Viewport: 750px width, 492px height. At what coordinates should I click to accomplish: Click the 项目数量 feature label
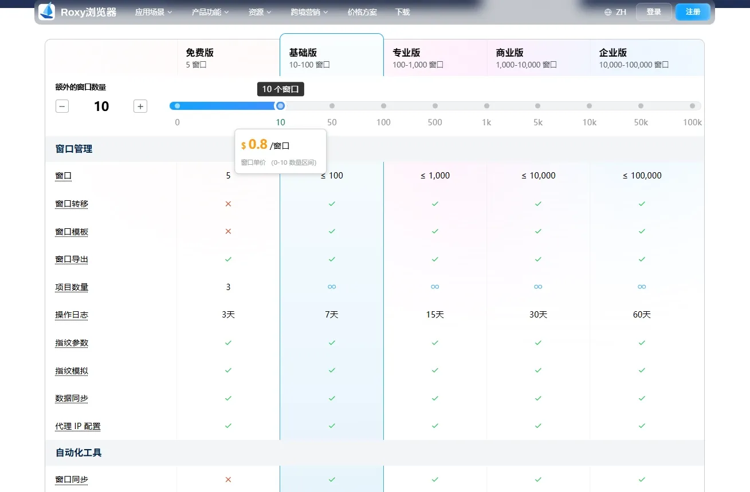(x=72, y=287)
